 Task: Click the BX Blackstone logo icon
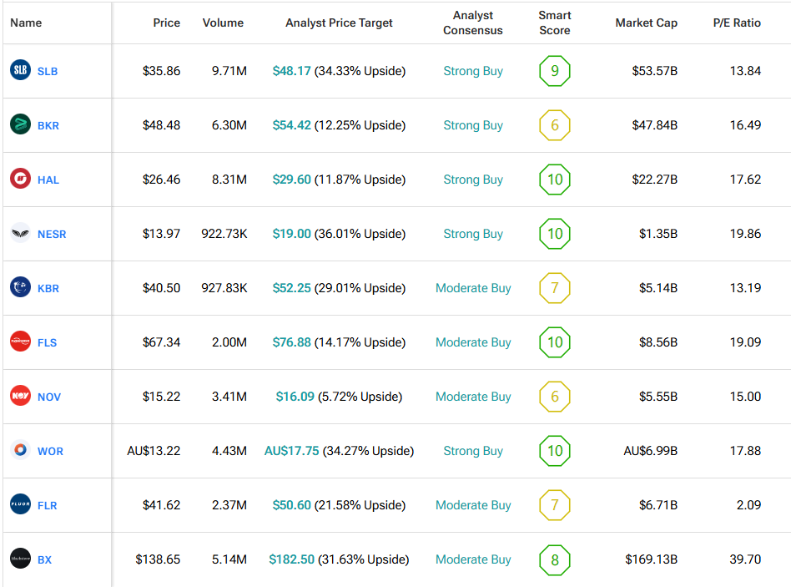point(20,559)
